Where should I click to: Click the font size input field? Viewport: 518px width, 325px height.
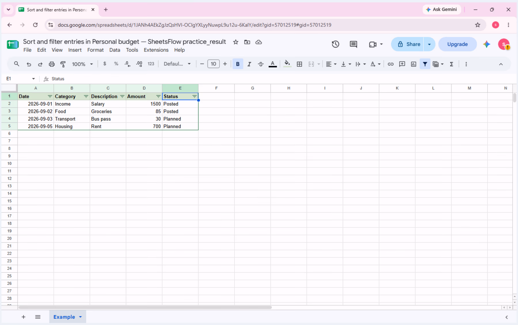pos(213,64)
